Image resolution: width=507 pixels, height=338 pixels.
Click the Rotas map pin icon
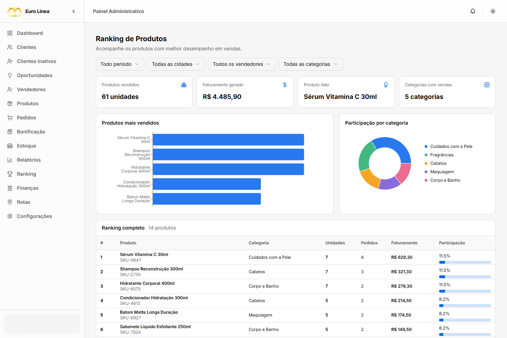10,202
